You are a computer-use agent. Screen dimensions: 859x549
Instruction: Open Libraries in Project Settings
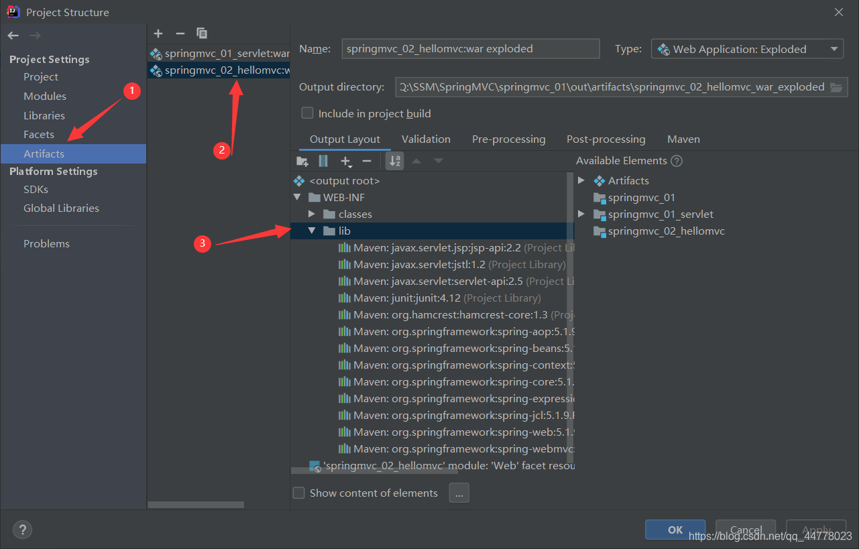tap(44, 116)
